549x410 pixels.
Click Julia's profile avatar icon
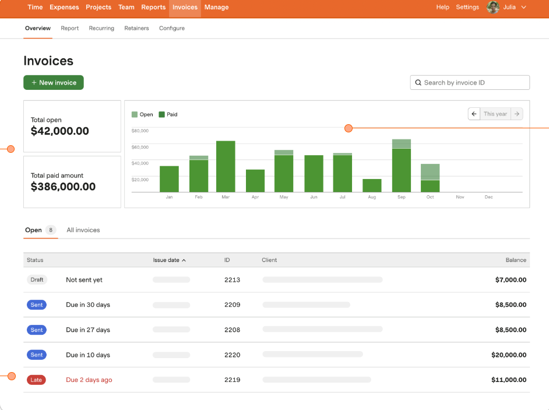pos(493,8)
